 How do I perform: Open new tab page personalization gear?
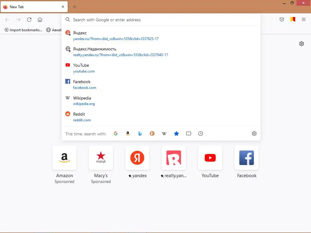302,44
